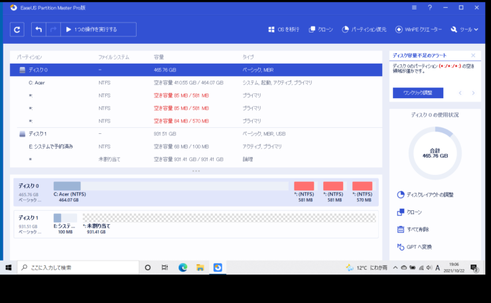This screenshot has height=303, width=491.
Task: Click EaseUS Partition Master taskbar icon
Action: (218, 268)
